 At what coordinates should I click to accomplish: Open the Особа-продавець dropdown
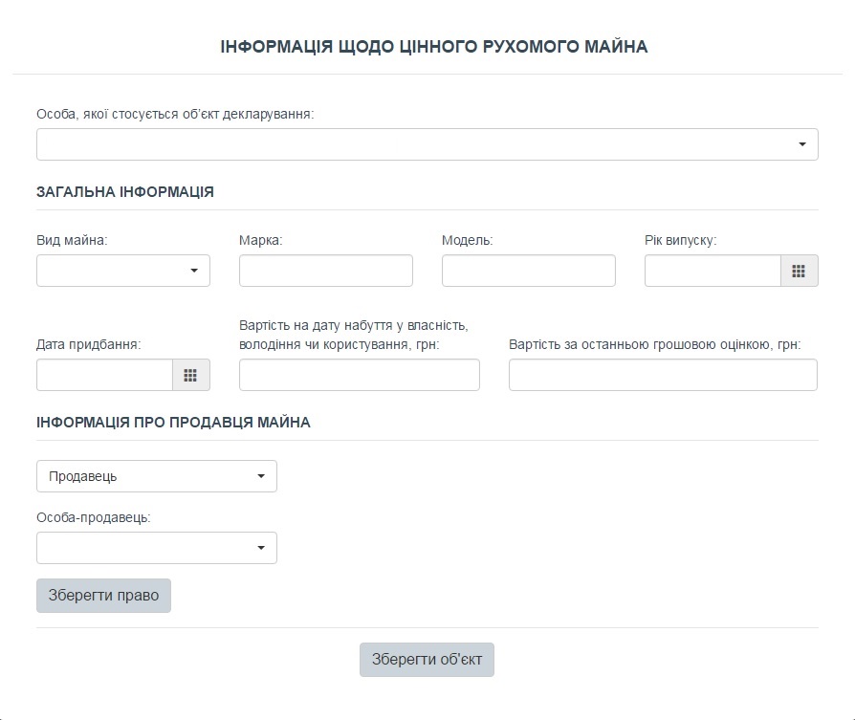pyautogui.click(x=156, y=548)
